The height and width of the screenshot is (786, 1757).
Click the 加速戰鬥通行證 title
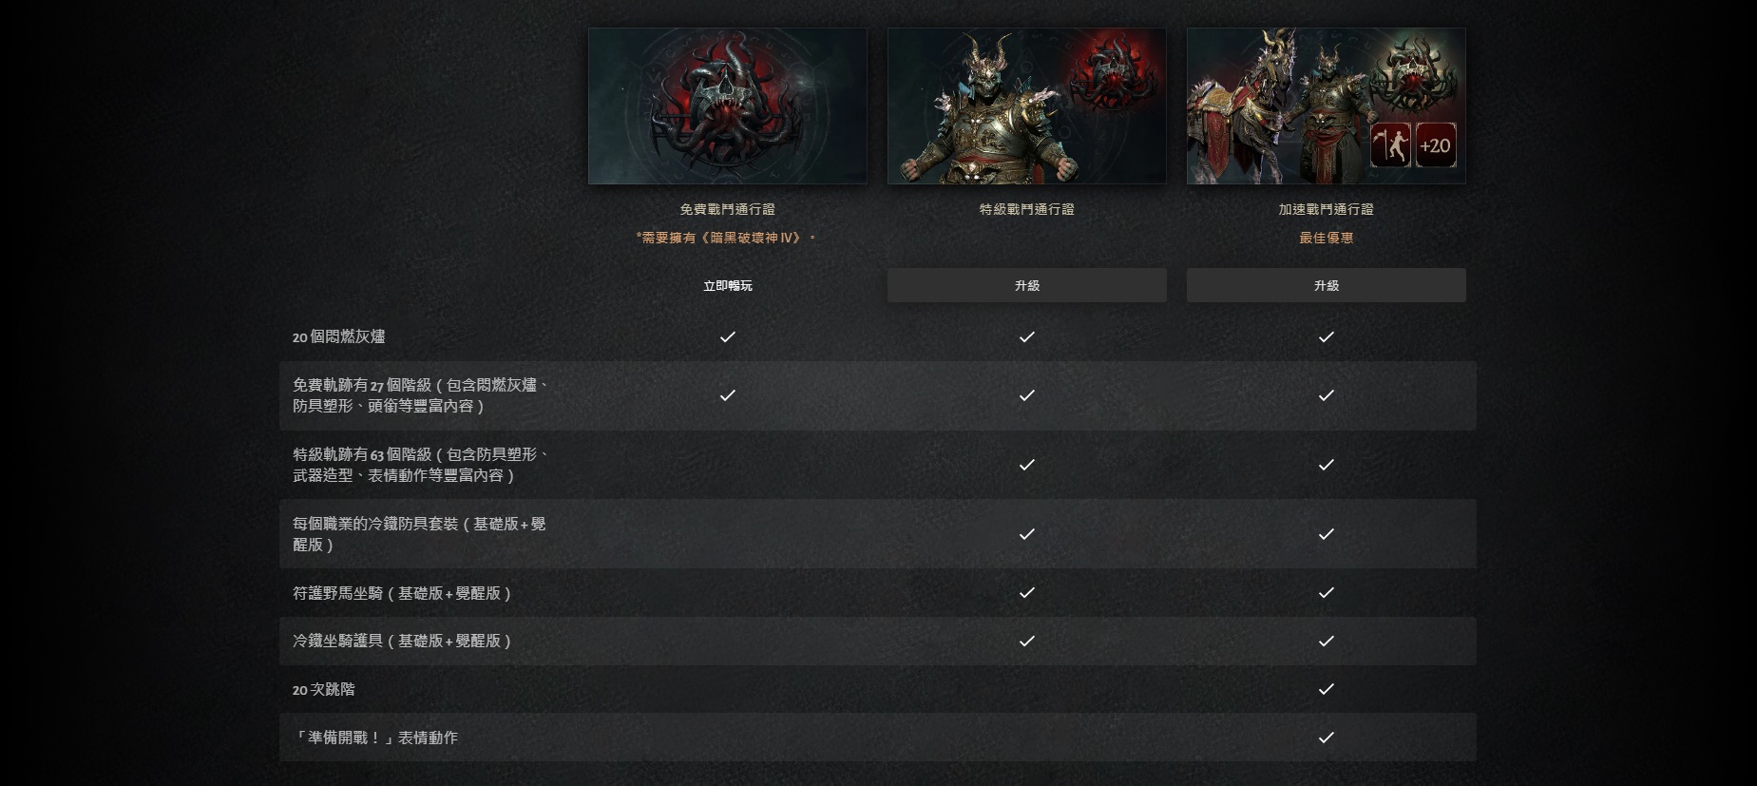pyautogui.click(x=1327, y=209)
